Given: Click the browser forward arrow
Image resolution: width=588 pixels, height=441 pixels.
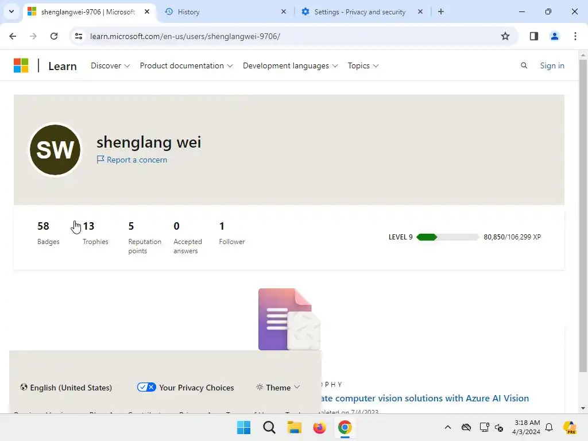Looking at the screenshot, I should pyautogui.click(x=33, y=36).
